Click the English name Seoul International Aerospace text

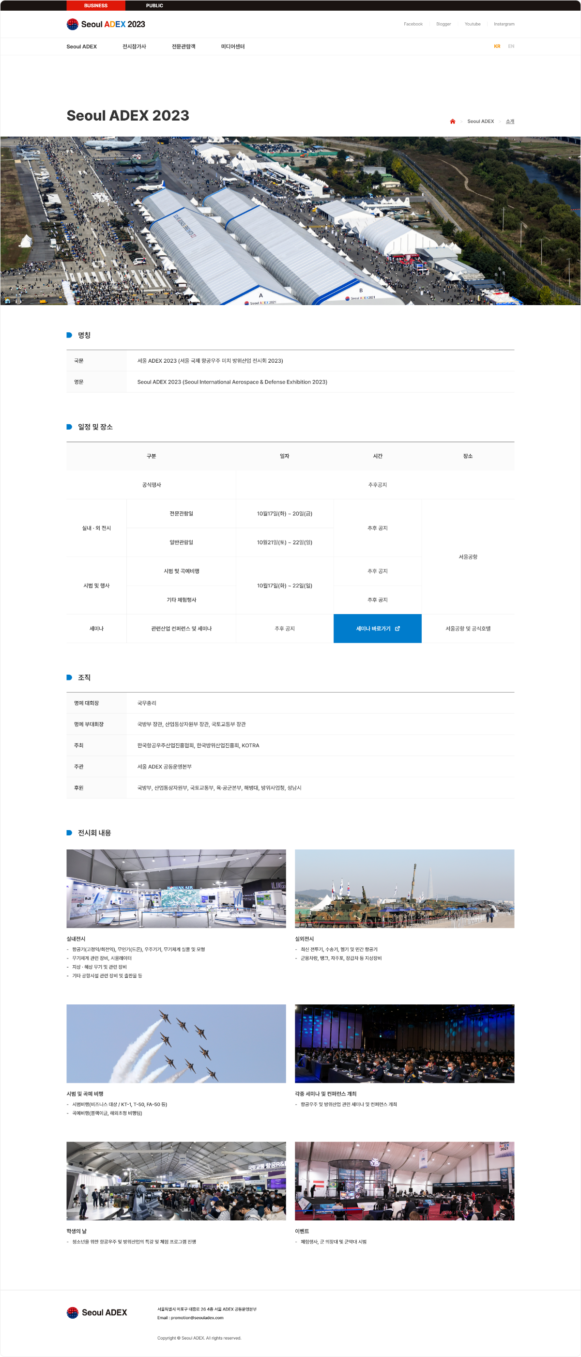pos(232,382)
